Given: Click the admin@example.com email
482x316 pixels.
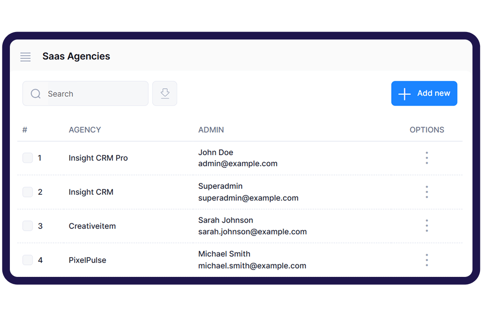Looking at the screenshot, I should pos(237,164).
